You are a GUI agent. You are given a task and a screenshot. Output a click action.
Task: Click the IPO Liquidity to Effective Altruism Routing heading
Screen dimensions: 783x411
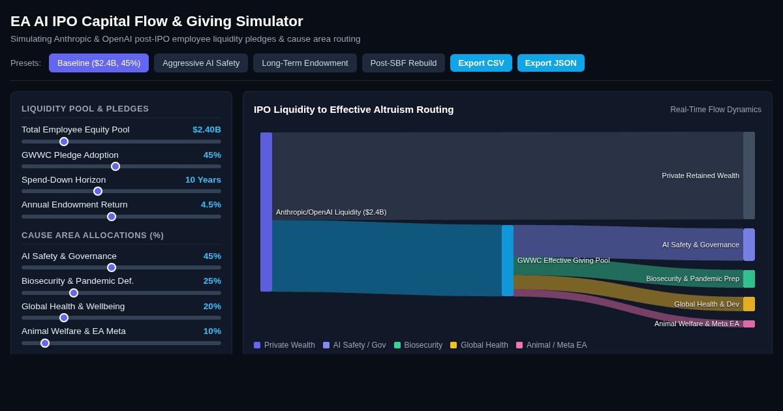[354, 109]
